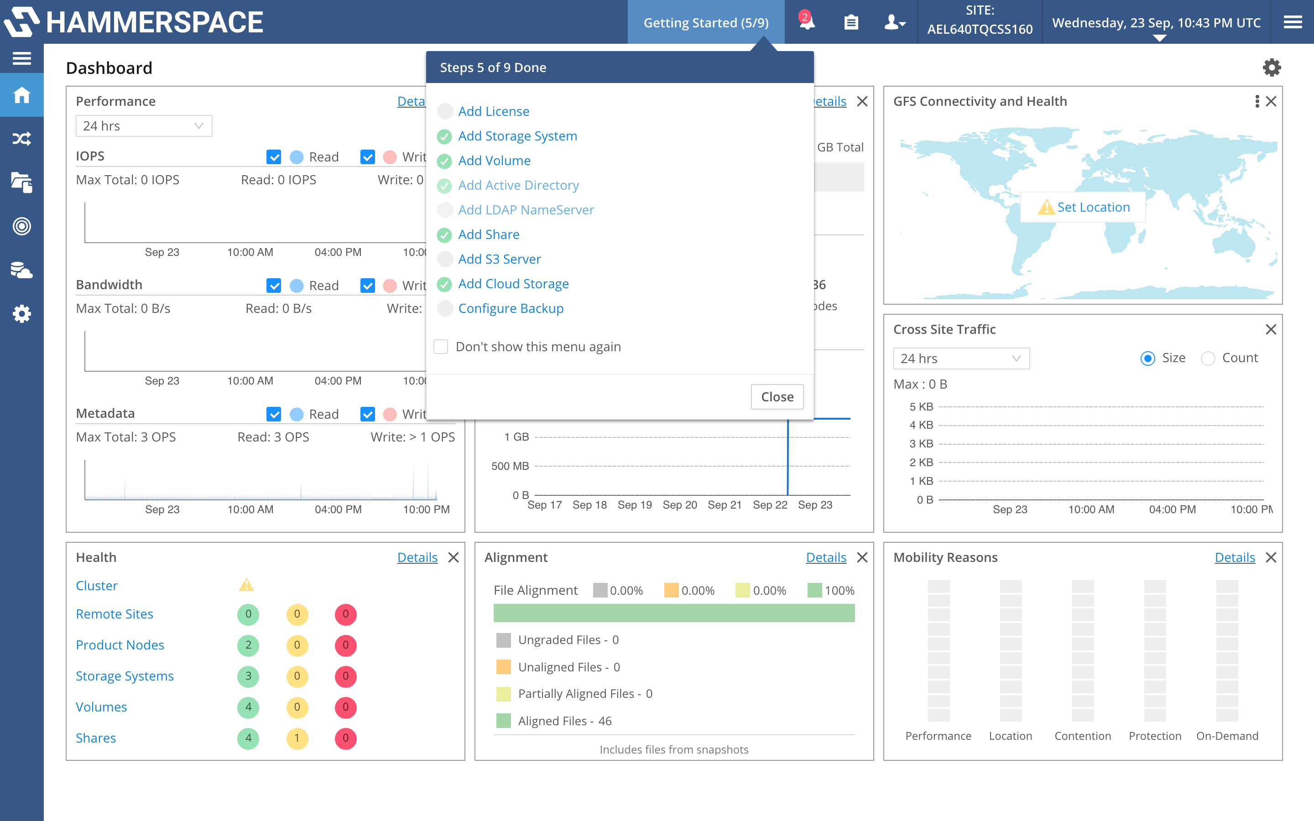This screenshot has width=1314, height=821.
Task: Open dashboard settings gear
Action: point(1272,68)
